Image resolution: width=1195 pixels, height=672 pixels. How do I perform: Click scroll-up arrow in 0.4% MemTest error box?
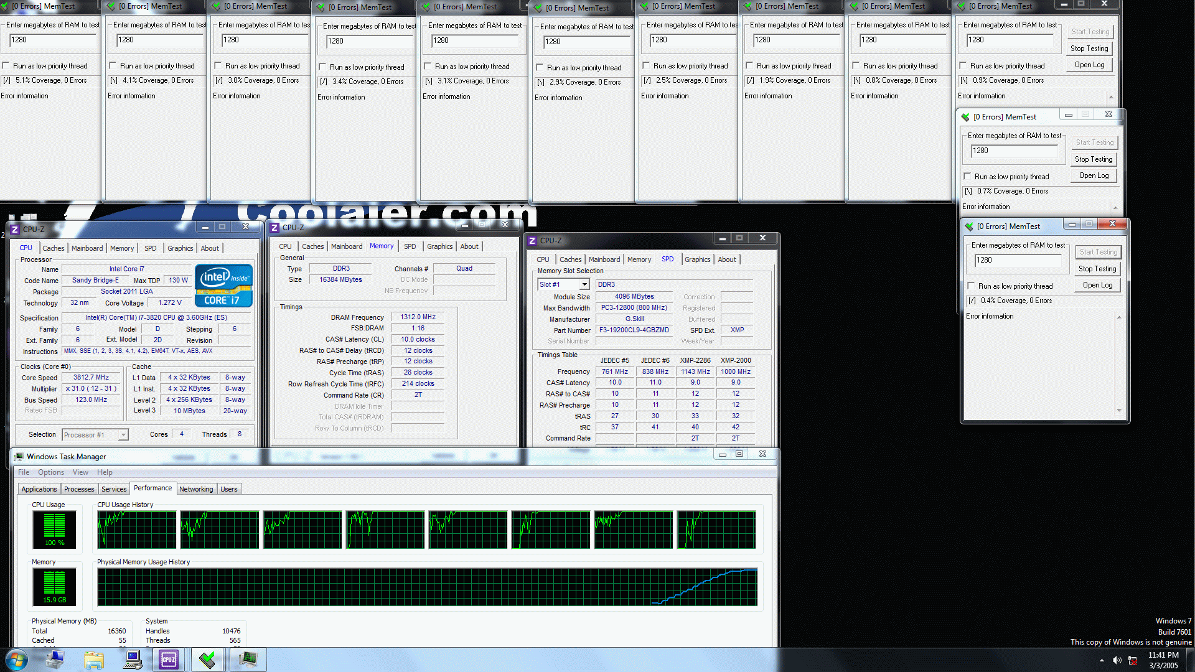click(x=1118, y=317)
